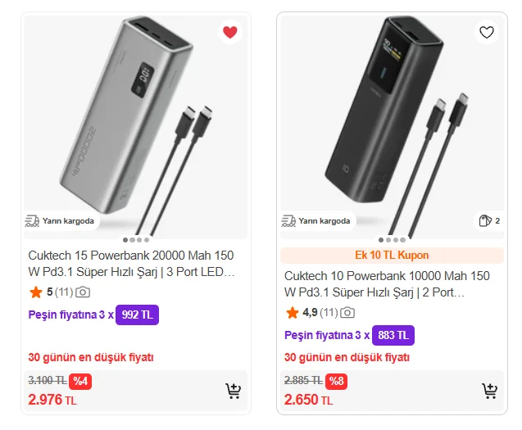Open the black Cuktech 10 product image
The width and height of the screenshot is (522, 430).
tap(393, 126)
